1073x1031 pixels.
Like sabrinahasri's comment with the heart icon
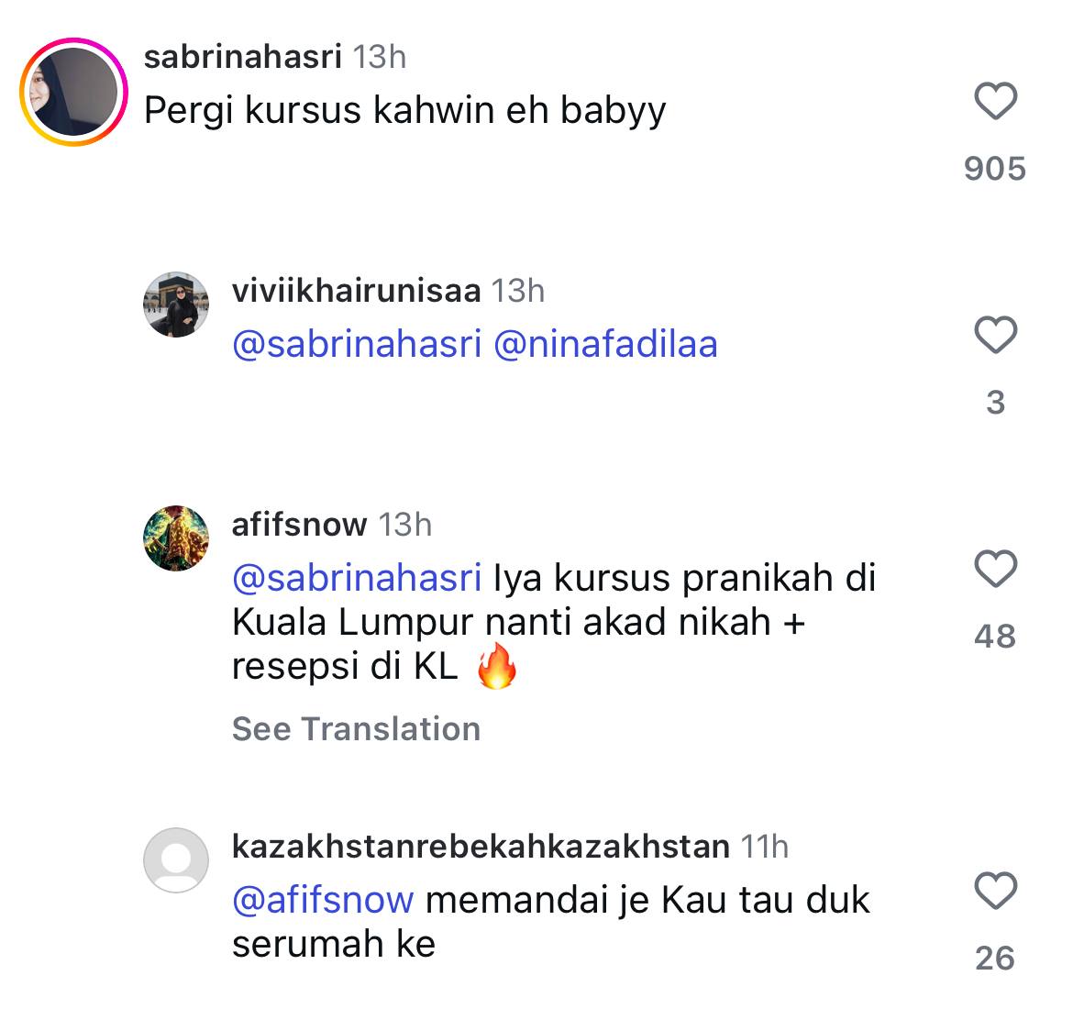[996, 101]
